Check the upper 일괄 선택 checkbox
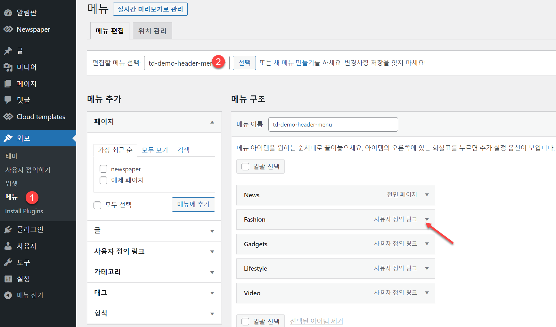The width and height of the screenshot is (556, 327). 245,166
